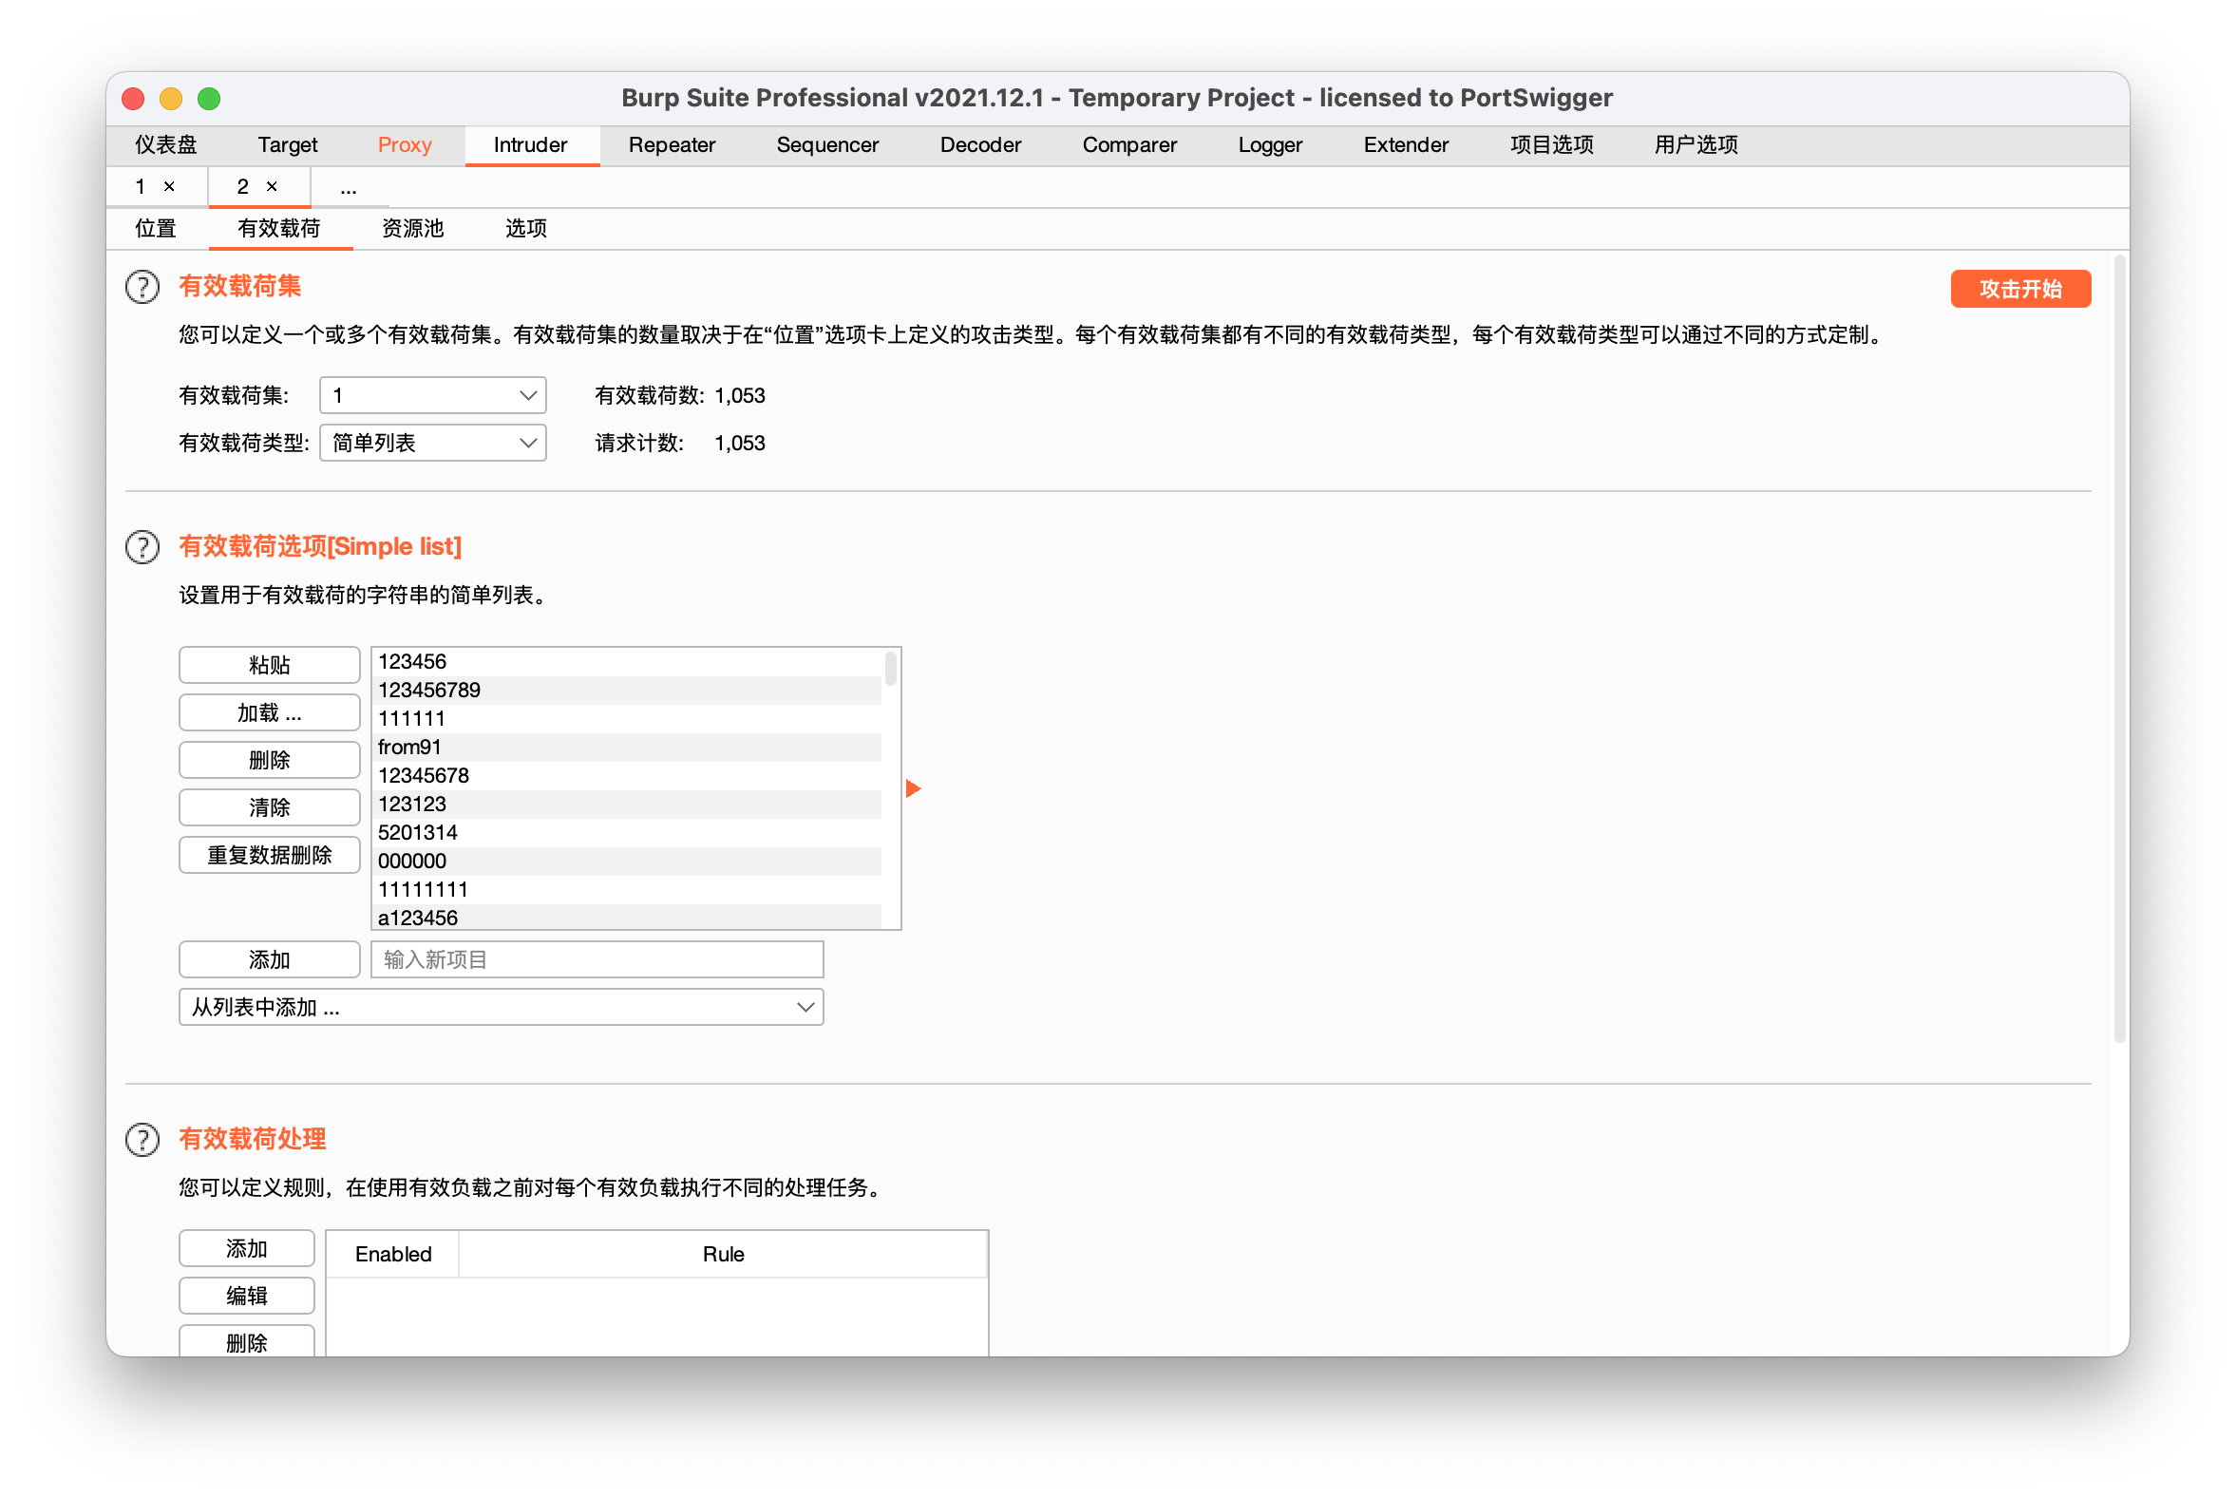This screenshot has width=2236, height=1497.
Task: Click the payload list scrollbar thumb
Action: [x=891, y=669]
